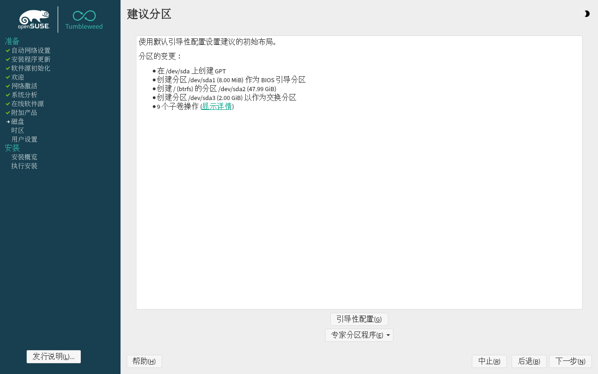598x374 pixels.
Task: Click the arrow icon next to 磁盘
Action: click(7, 121)
